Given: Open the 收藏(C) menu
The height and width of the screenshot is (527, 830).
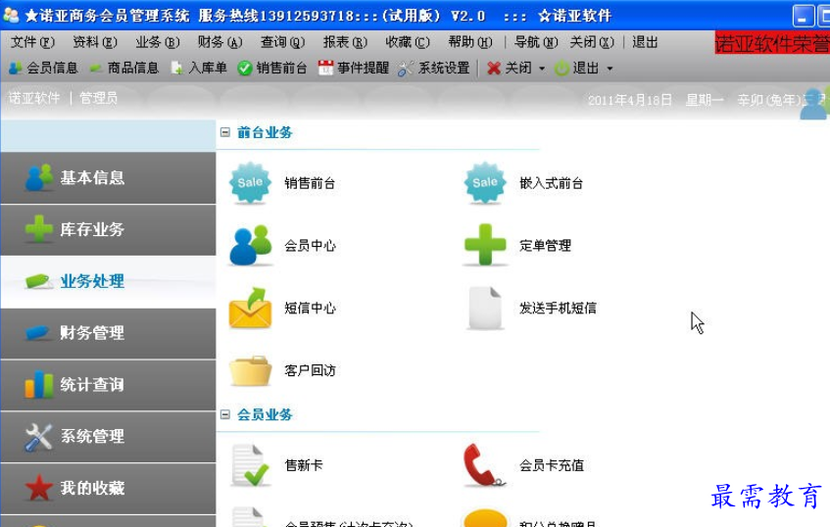Looking at the screenshot, I should (x=408, y=42).
